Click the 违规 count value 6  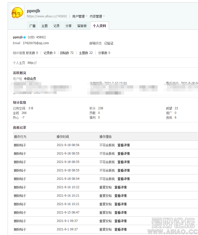[175, 118]
